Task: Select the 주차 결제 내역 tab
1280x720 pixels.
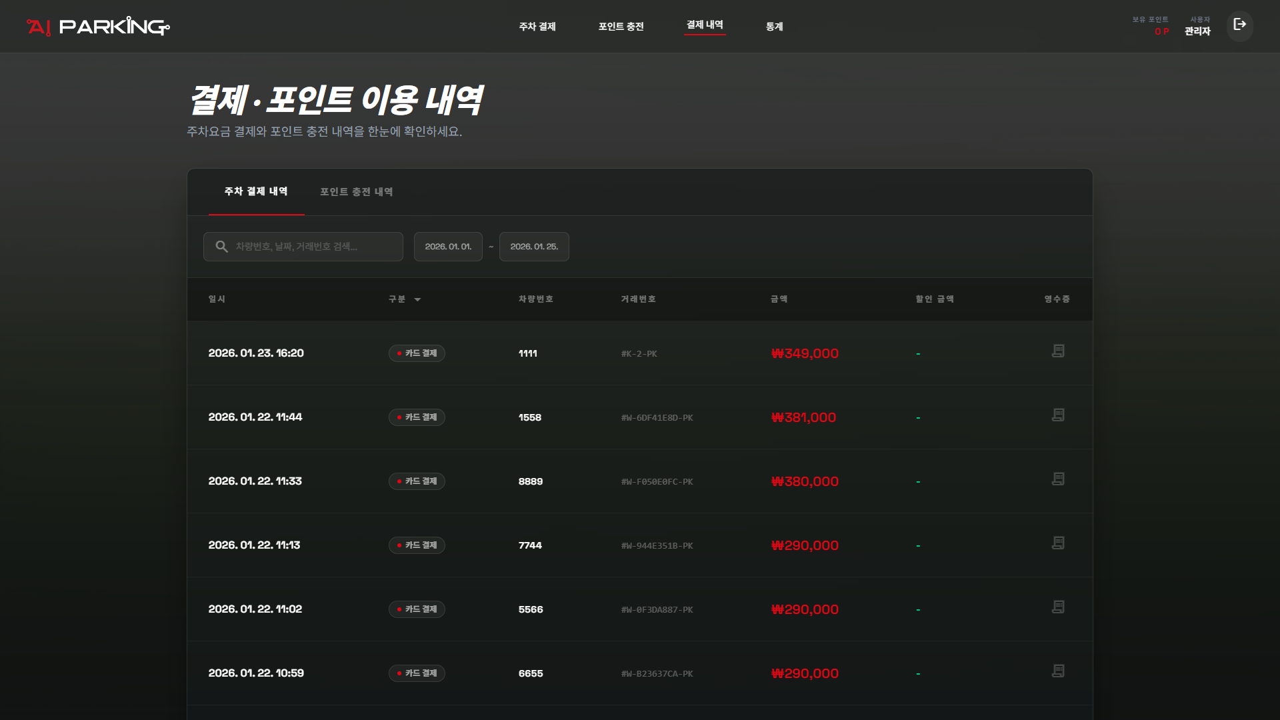Action: click(x=256, y=192)
